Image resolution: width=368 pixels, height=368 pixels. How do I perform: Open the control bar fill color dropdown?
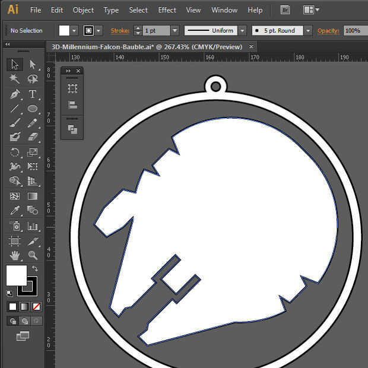(74, 30)
